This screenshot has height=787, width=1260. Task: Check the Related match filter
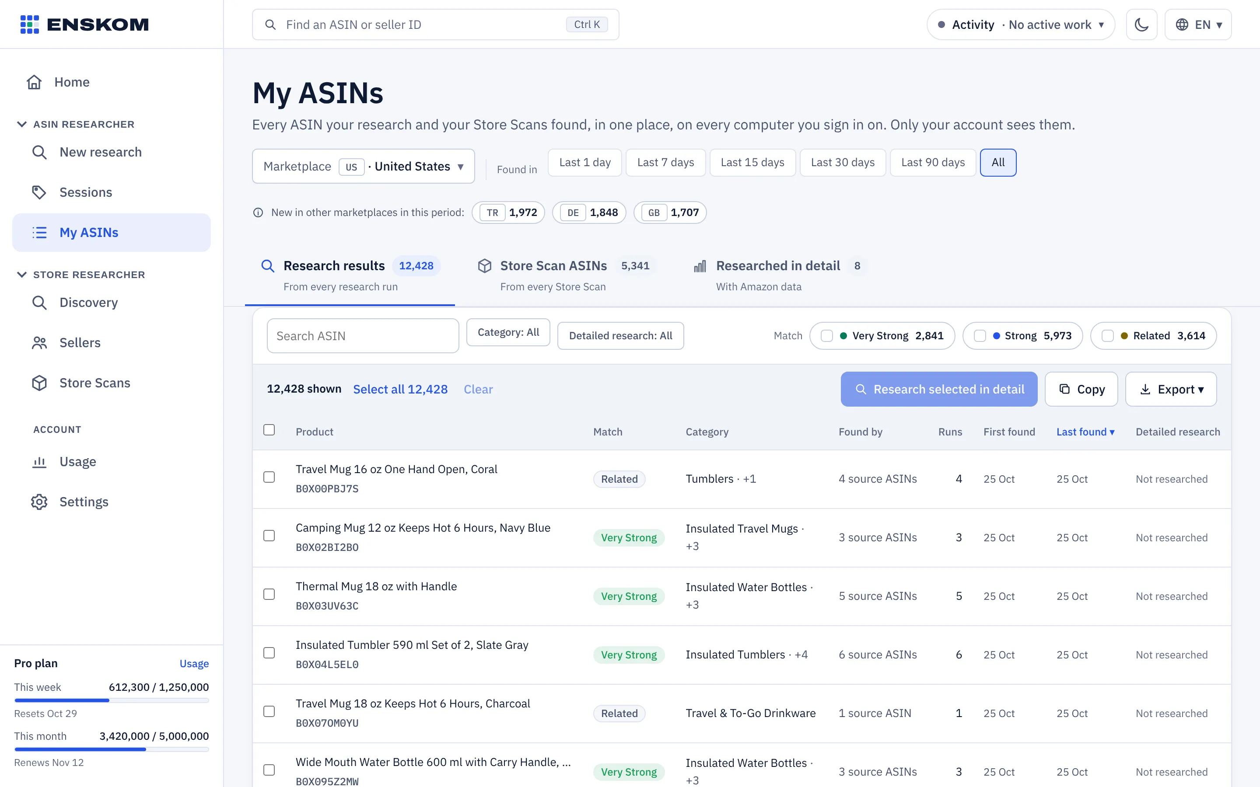(x=1107, y=336)
